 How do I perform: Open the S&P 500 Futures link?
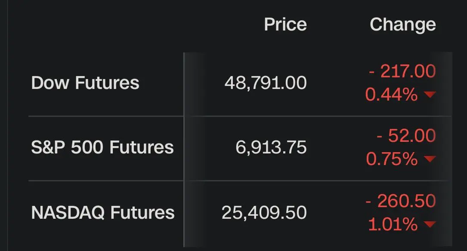pos(102,147)
